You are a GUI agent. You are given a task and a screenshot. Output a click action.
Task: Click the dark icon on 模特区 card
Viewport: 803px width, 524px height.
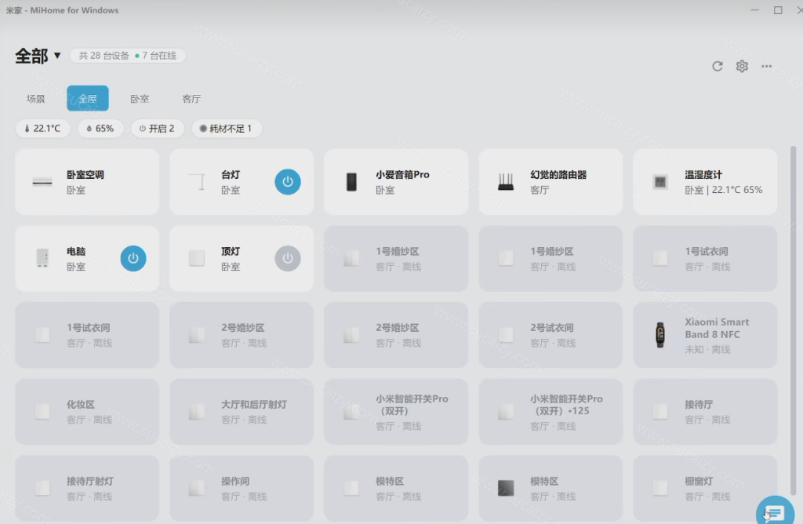point(506,488)
